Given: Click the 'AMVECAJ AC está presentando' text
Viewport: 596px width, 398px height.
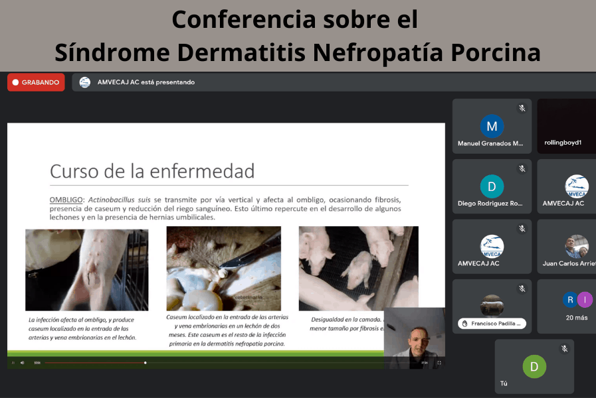Looking at the screenshot, I should pos(146,82).
